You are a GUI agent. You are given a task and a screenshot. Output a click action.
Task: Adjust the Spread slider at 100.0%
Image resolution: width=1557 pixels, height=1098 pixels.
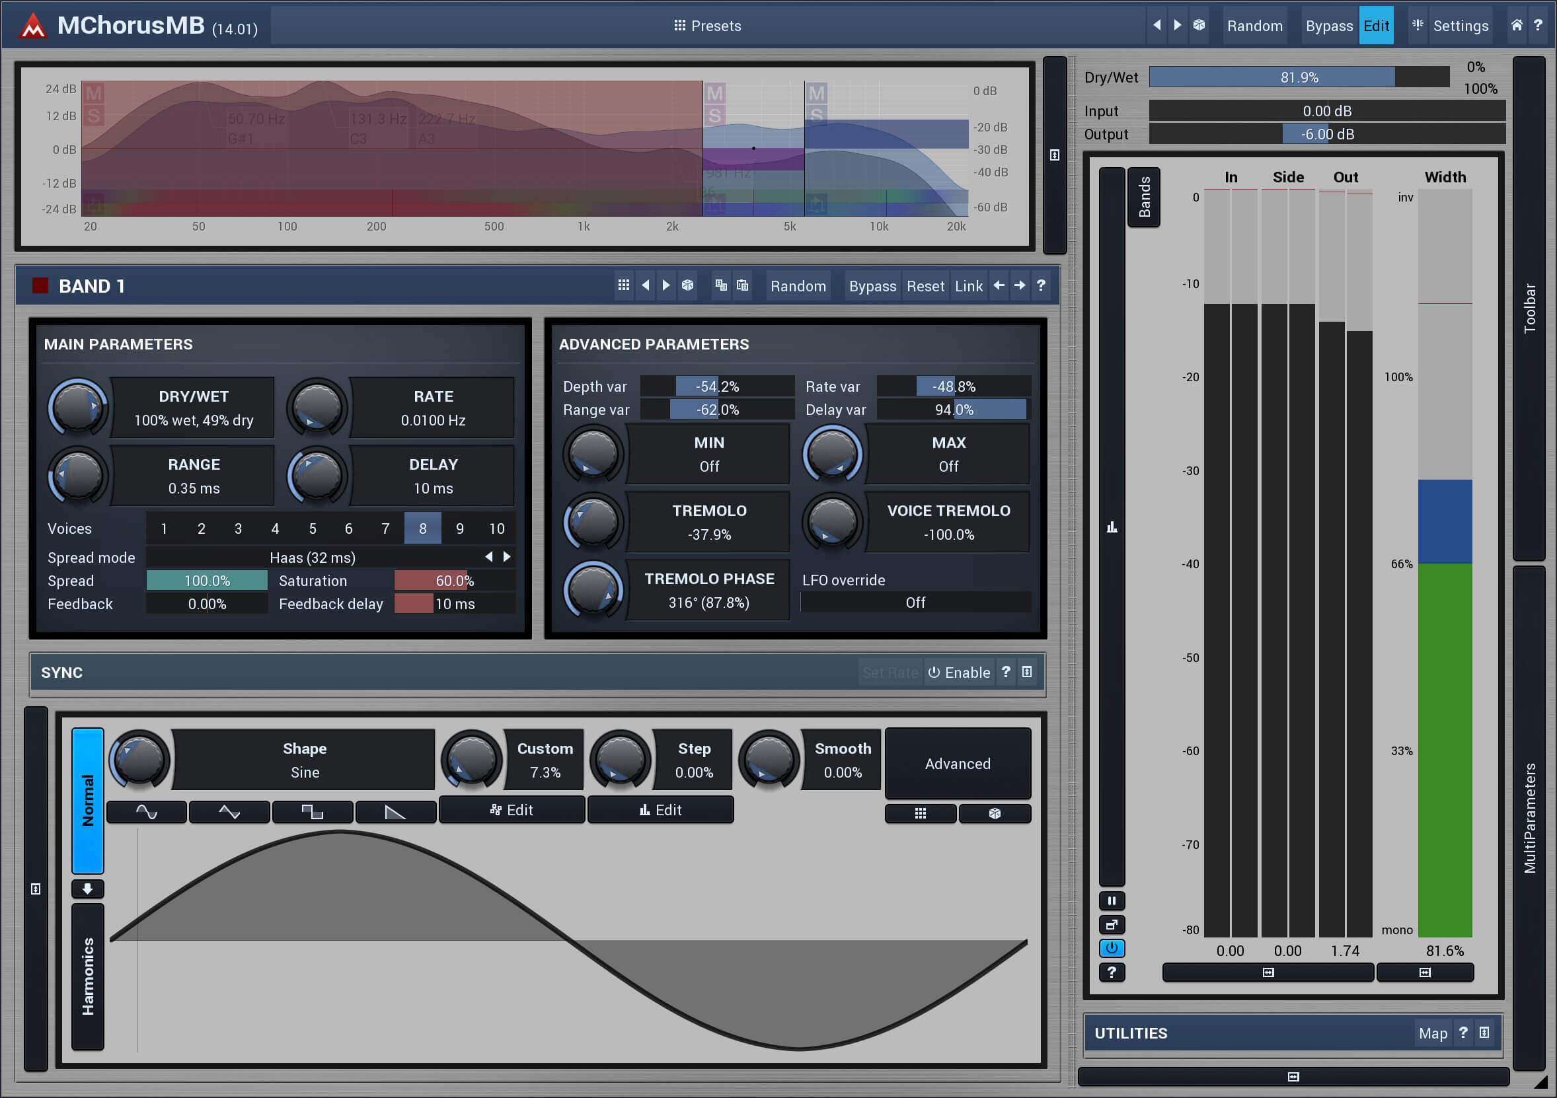[x=207, y=581]
